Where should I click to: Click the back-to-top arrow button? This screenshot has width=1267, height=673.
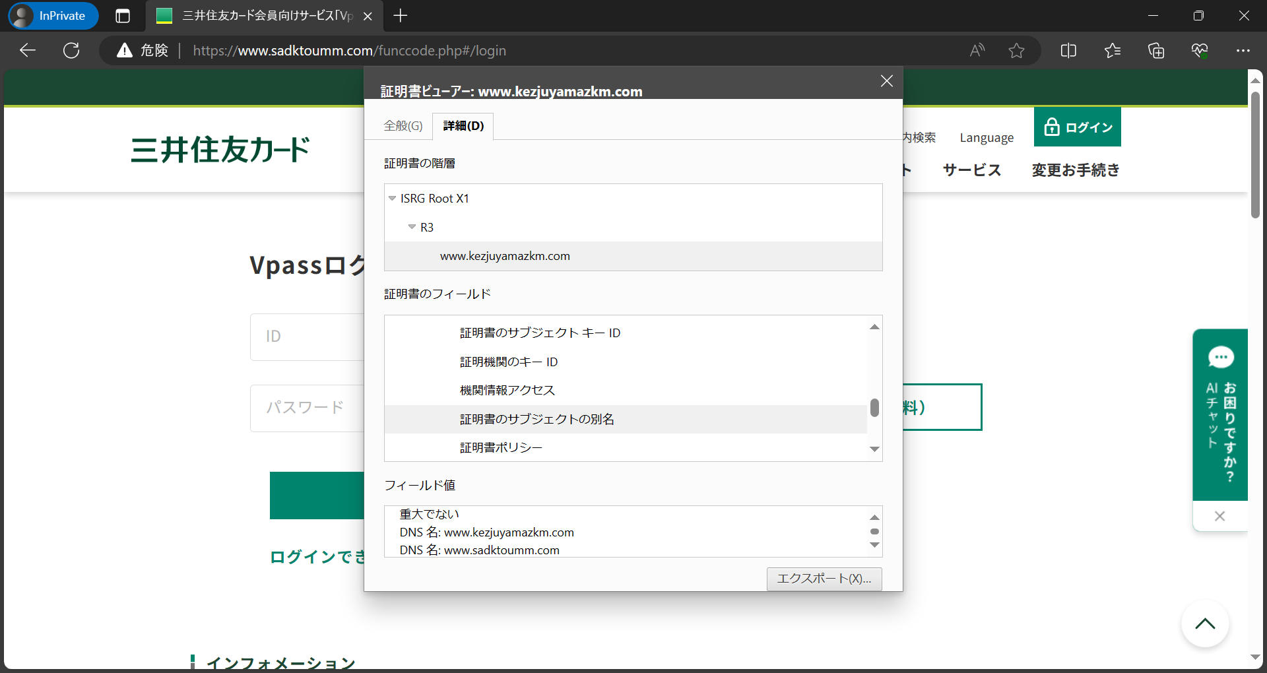[x=1205, y=624]
